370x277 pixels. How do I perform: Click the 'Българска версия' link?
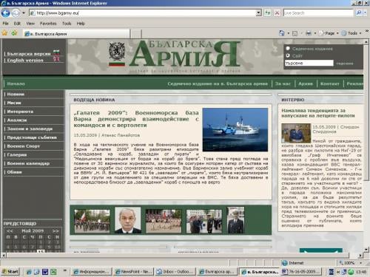29,54
